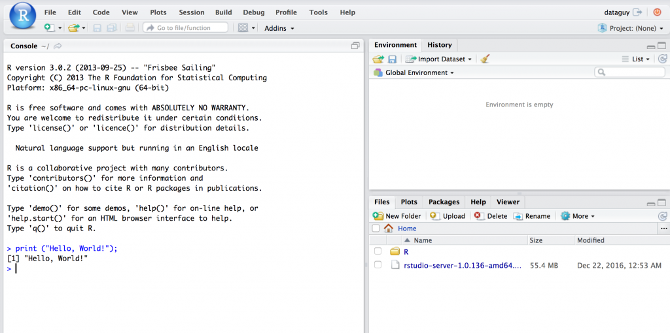Click the New Folder button
Image resolution: width=670 pixels, height=333 pixels.
point(397,216)
